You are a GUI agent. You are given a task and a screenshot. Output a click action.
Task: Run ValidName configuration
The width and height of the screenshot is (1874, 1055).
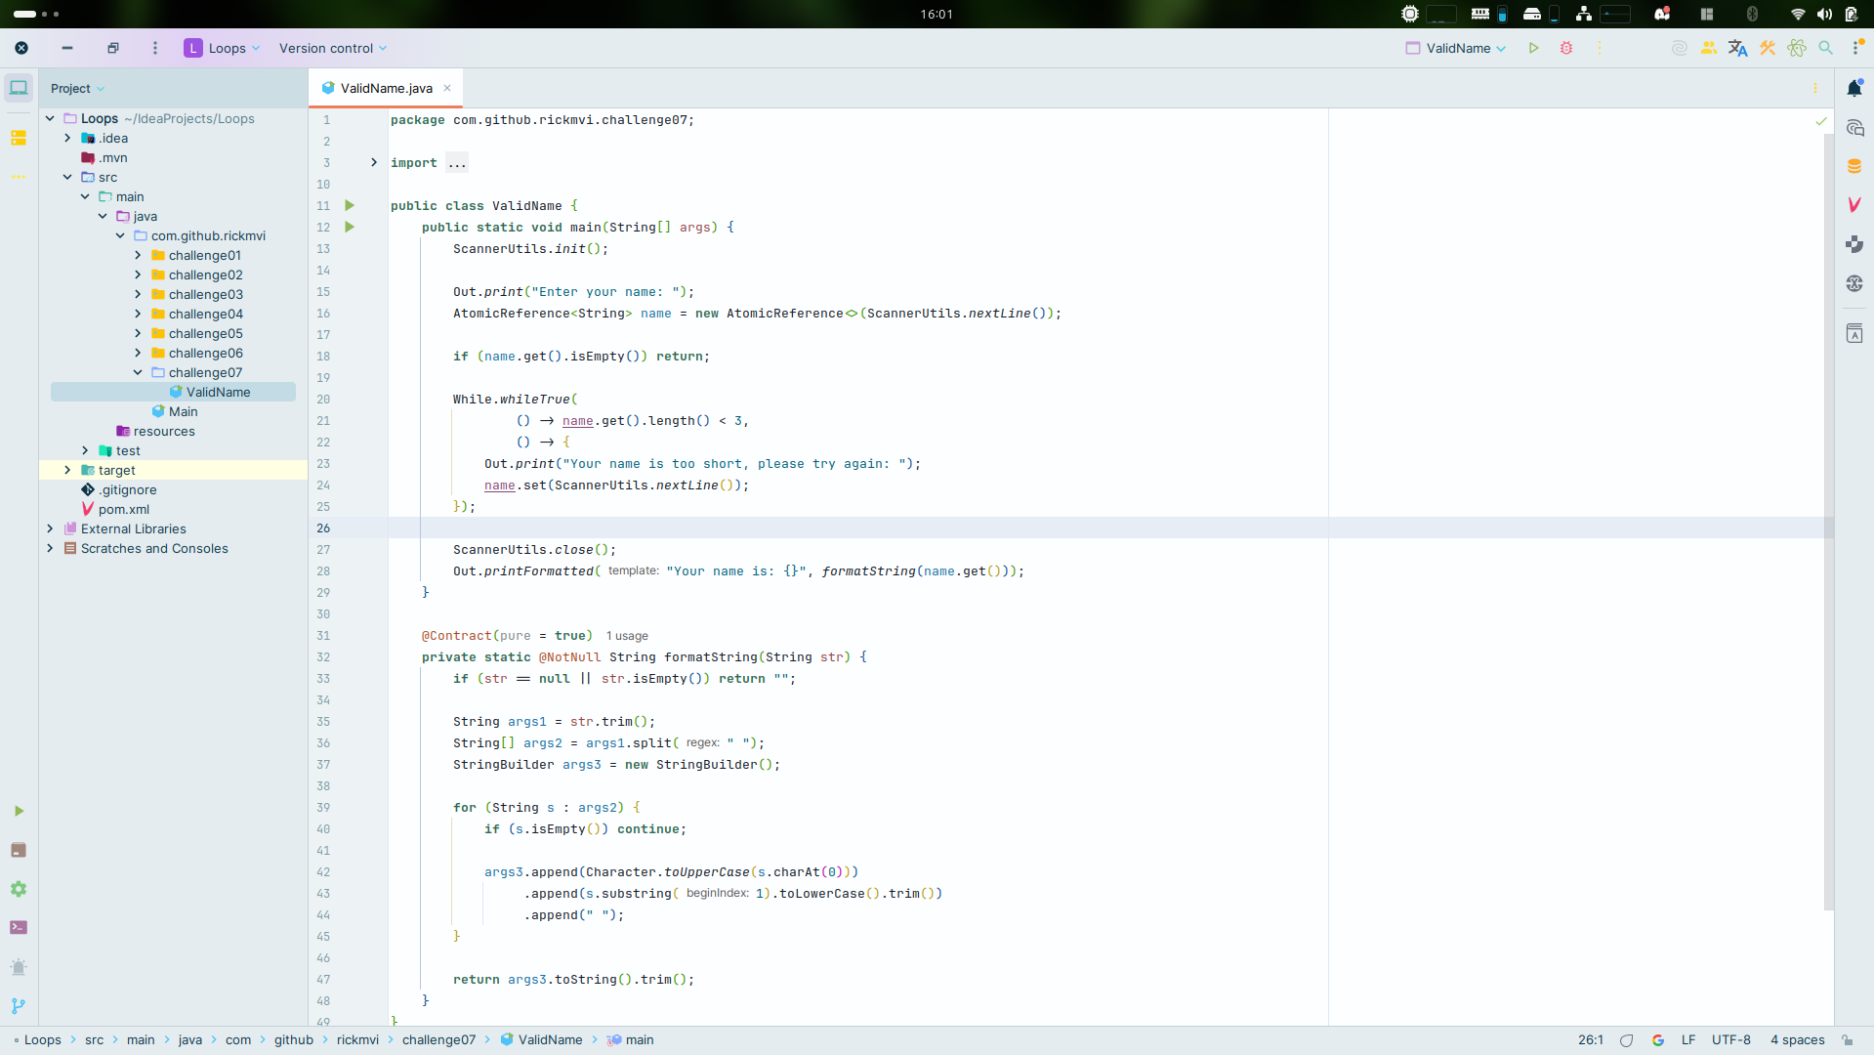click(x=1534, y=48)
